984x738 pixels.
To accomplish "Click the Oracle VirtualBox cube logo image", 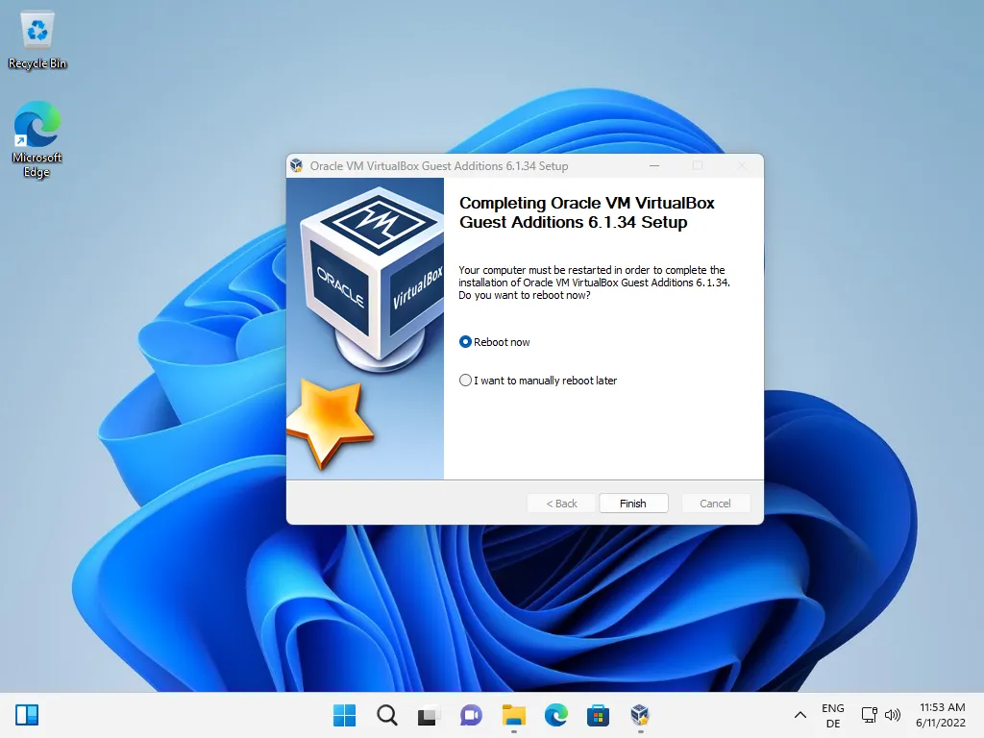I will [372, 280].
